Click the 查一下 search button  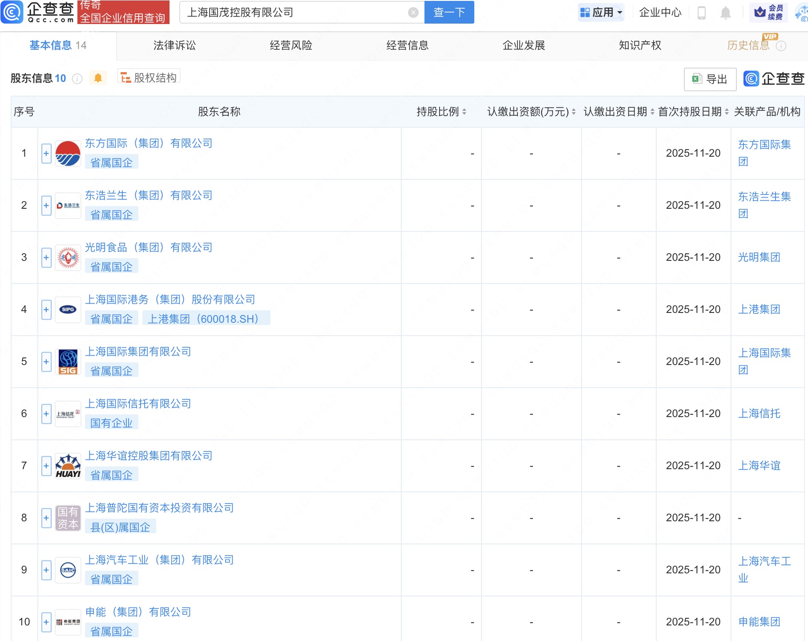(449, 12)
